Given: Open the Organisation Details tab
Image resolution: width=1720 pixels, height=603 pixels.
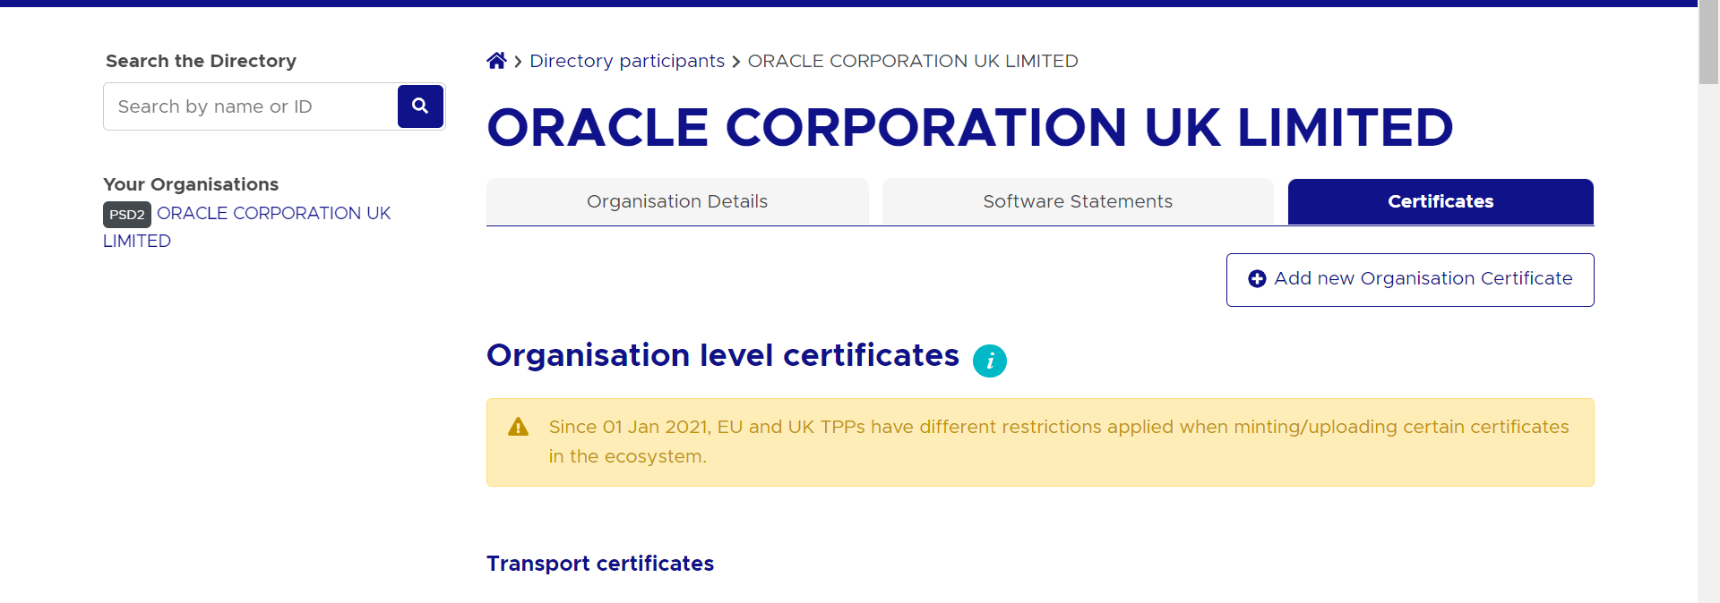Looking at the screenshot, I should 677,201.
